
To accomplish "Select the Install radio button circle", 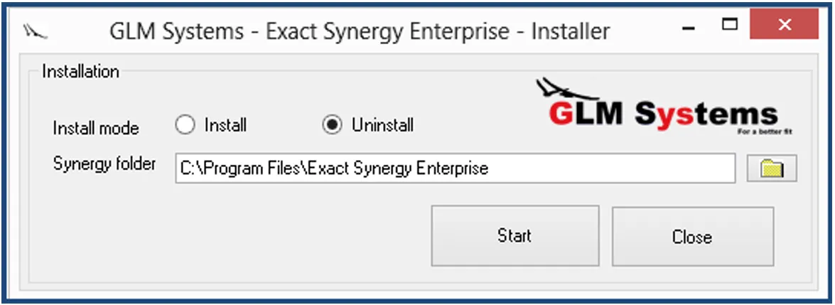I will pos(185,126).
